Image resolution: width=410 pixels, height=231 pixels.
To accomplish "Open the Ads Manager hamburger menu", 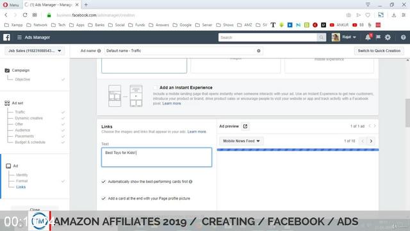I will (19, 37).
